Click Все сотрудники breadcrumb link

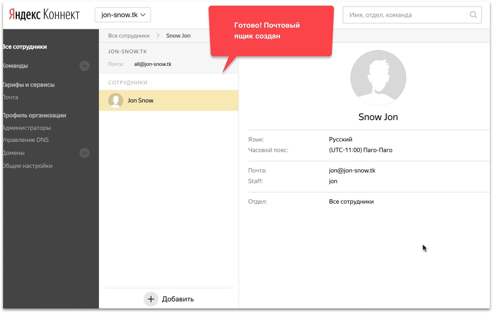(129, 36)
